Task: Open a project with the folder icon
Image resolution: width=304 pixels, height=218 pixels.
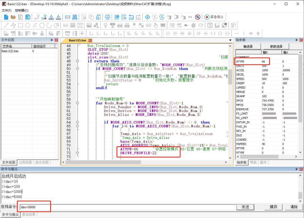Action: [13, 17]
